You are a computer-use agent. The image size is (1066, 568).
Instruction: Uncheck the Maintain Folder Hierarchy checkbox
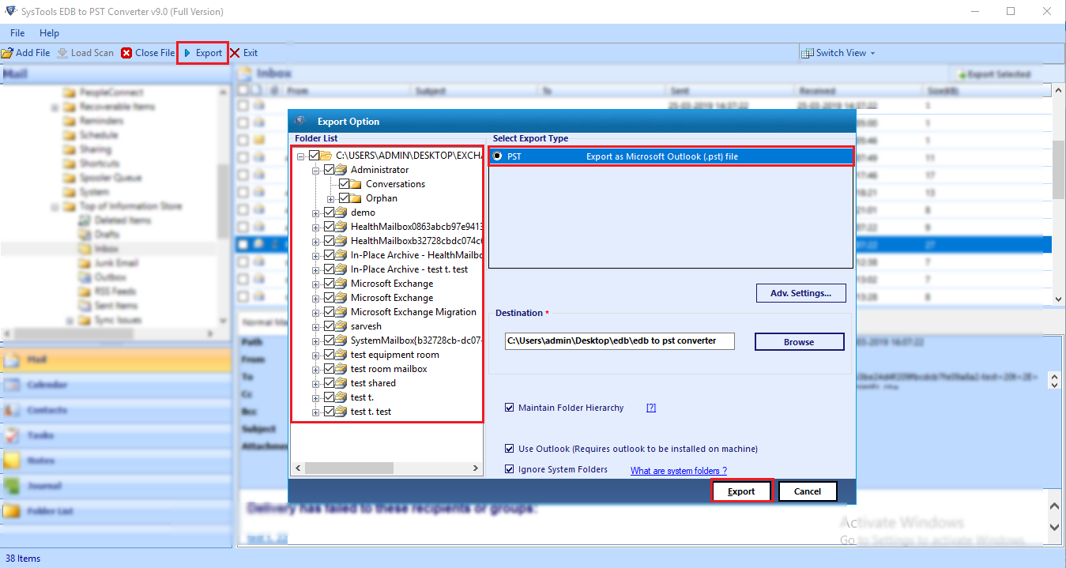510,408
